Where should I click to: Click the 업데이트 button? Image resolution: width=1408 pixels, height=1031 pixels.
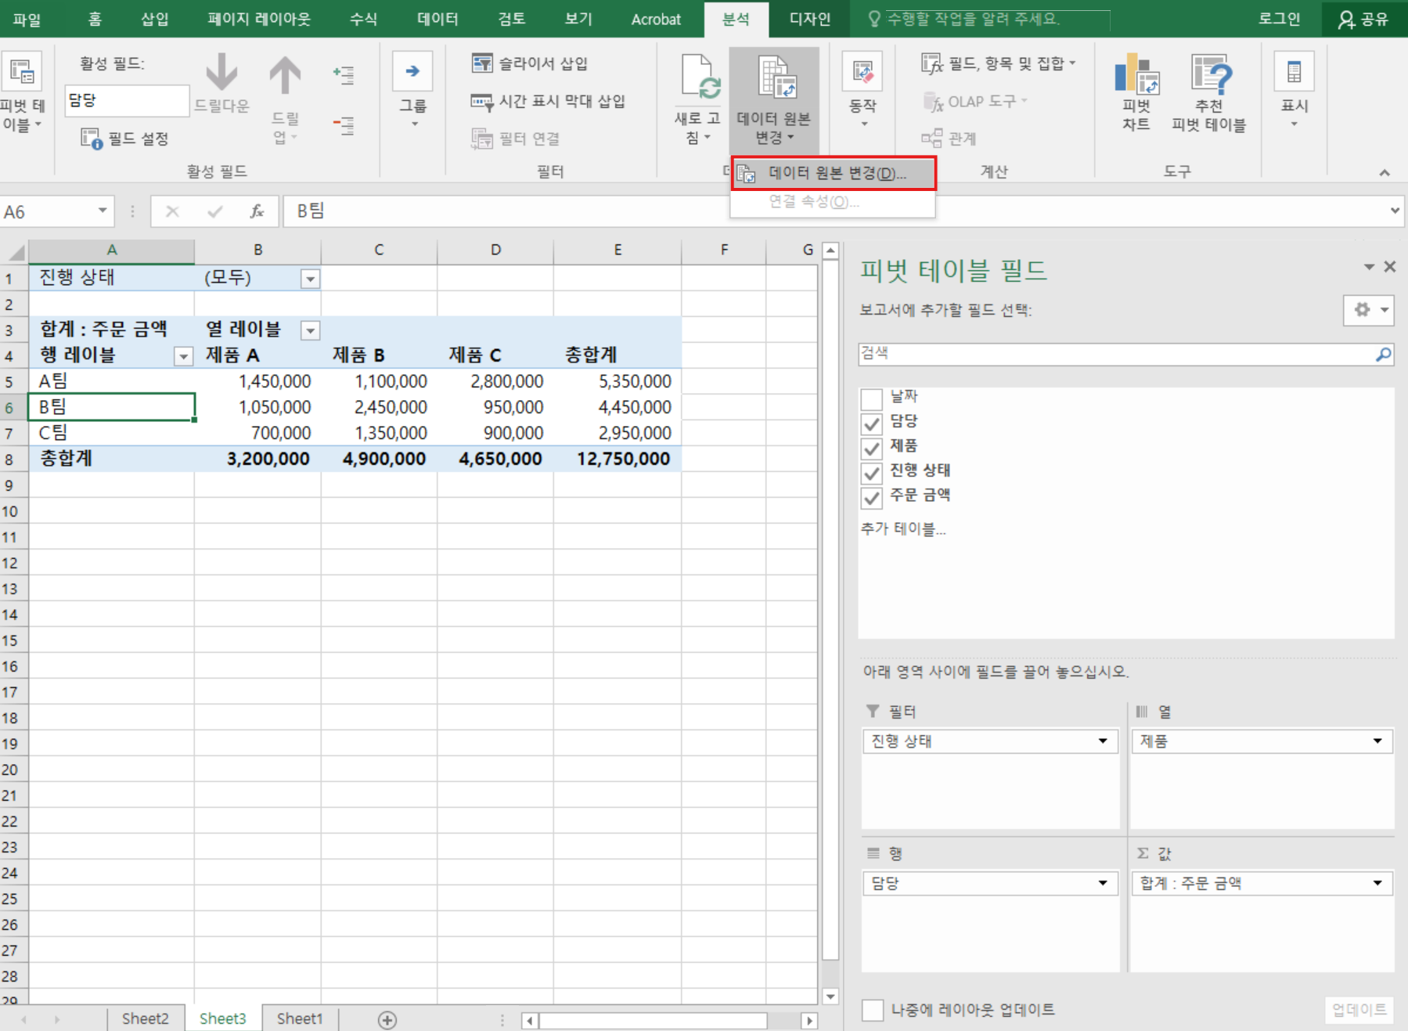(x=1359, y=1010)
